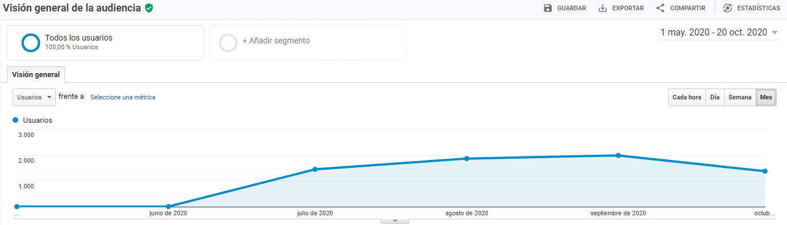Click the agosto de 2020 axis label

click(467, 213)
